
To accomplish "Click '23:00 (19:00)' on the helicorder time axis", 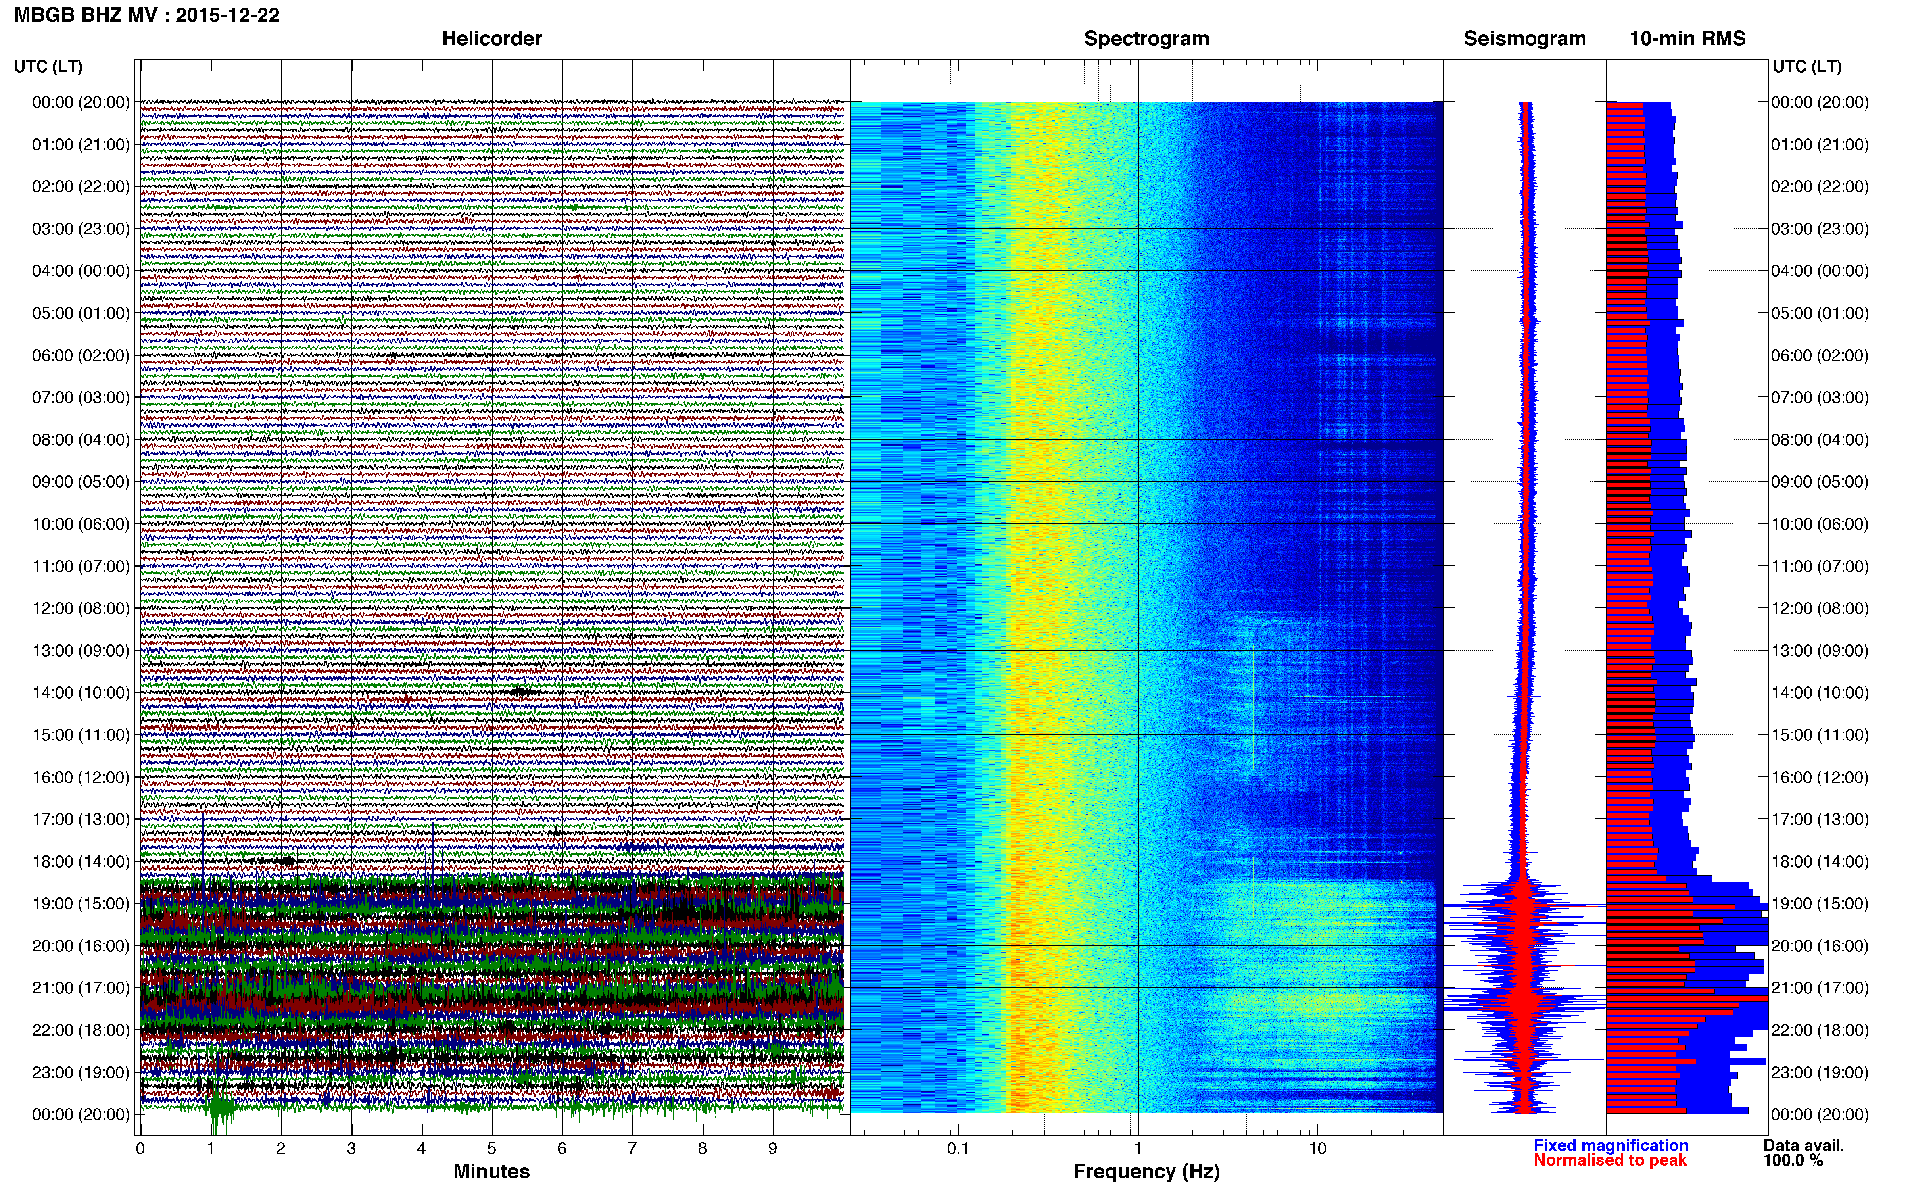I will pyautogui.click(x=81, y=1072).
